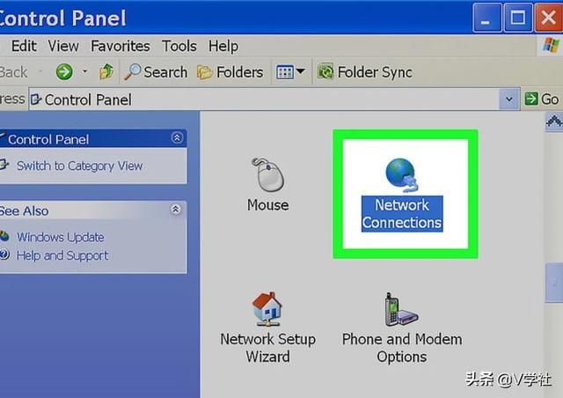This screenshot has height=398, width=563.
Task: Open the Views dropdown button
Action: point(290,72)
